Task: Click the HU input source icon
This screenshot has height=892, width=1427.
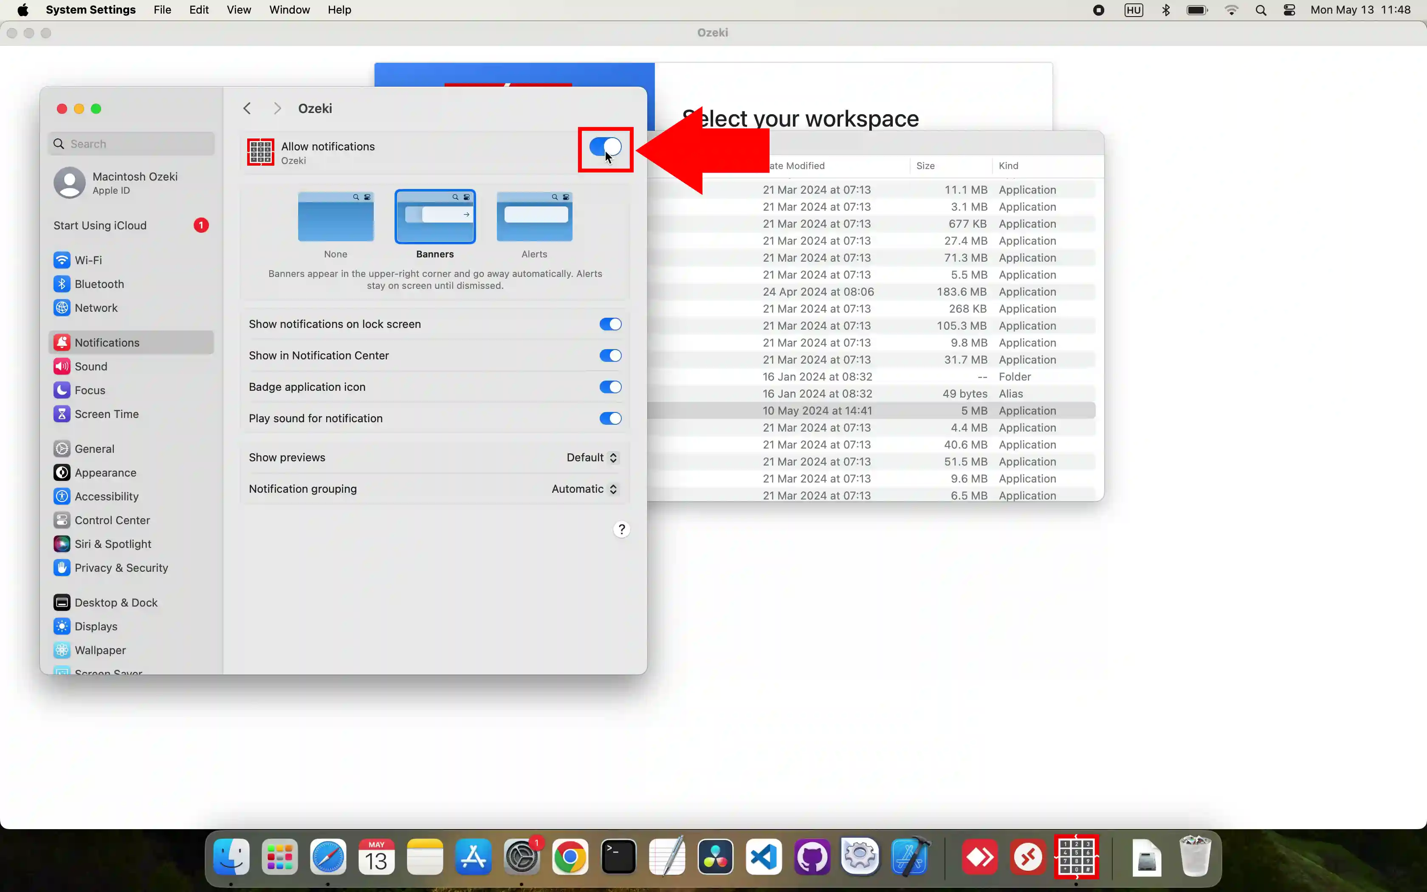Action: (x=1134, y=10)
